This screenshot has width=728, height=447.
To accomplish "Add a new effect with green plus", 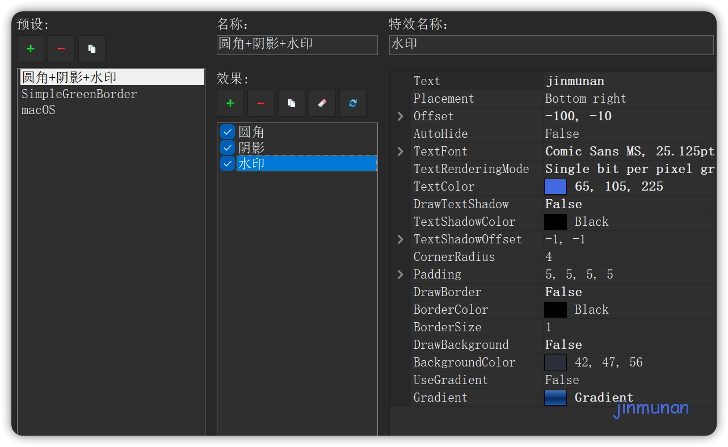I will [x=230, y=103].
